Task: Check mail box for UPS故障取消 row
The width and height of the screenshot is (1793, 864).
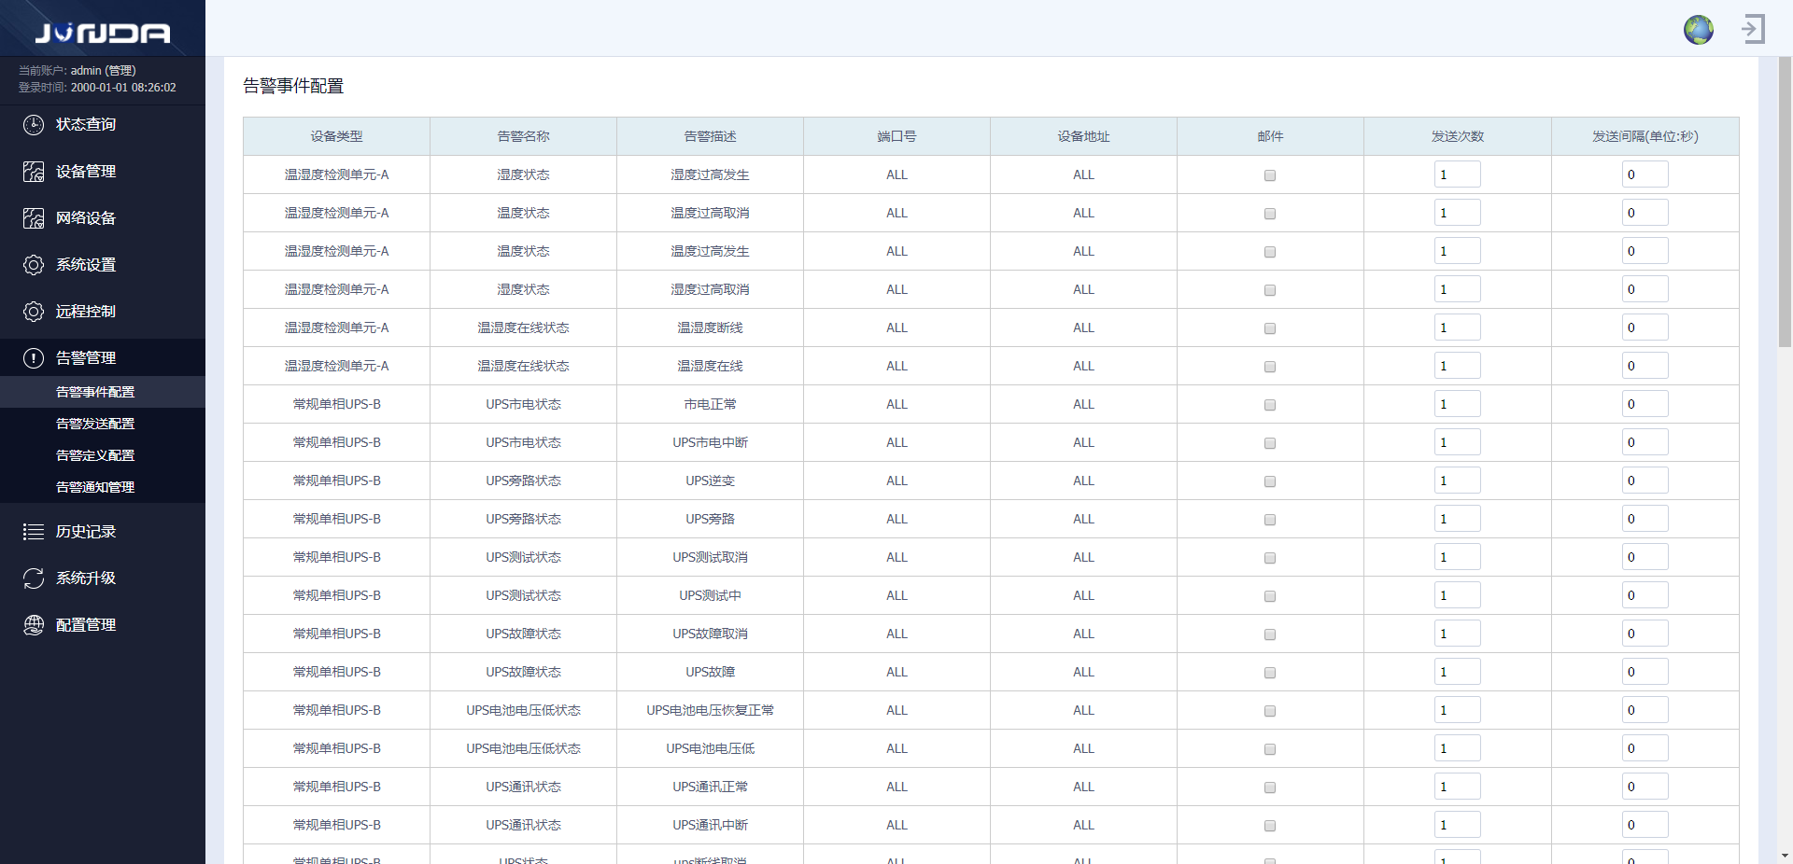Action: tap(1270, 634)
